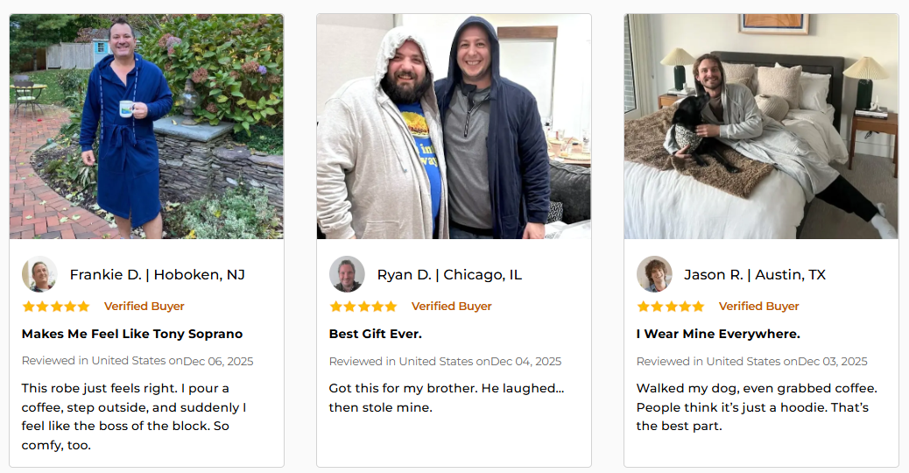909x473 pixels.
Task: Open the photo of two men in hoodies
Action: pyautogui.click(x=454, y=126)
